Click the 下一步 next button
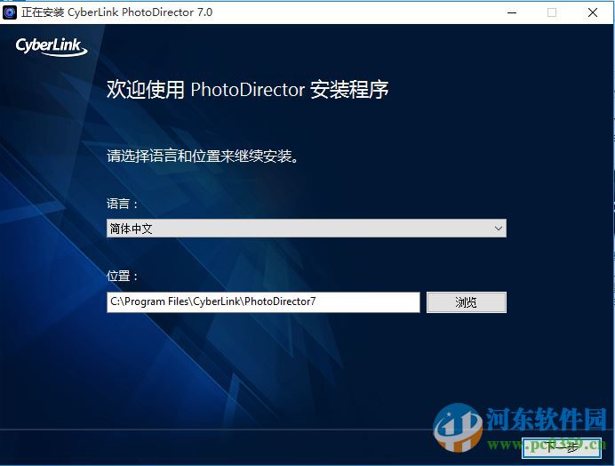The height and width of the screenshot is (466, 615). 562,447
